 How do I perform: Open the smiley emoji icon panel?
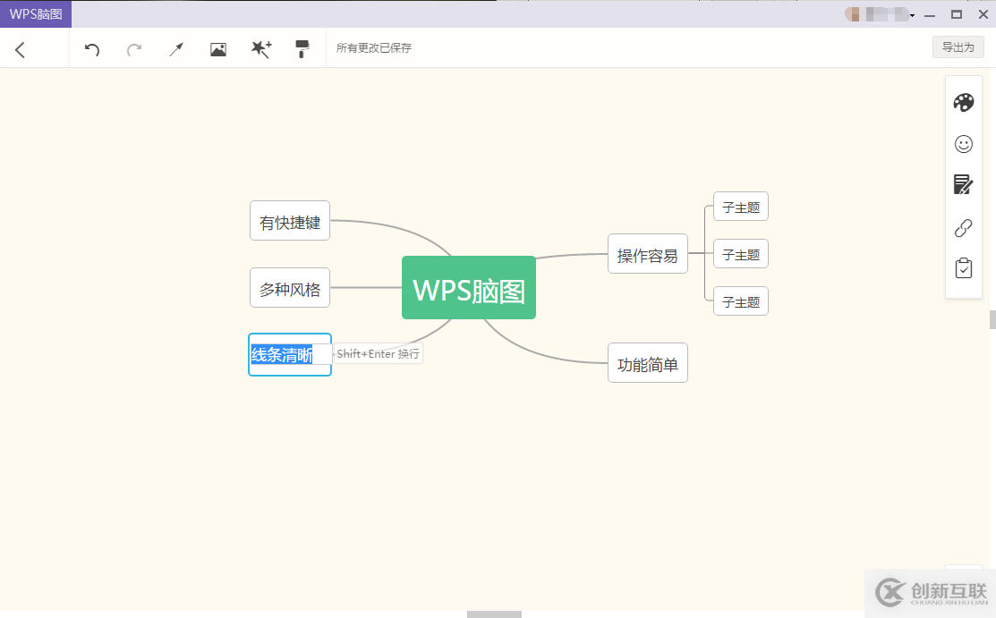(x=964, y=144)
